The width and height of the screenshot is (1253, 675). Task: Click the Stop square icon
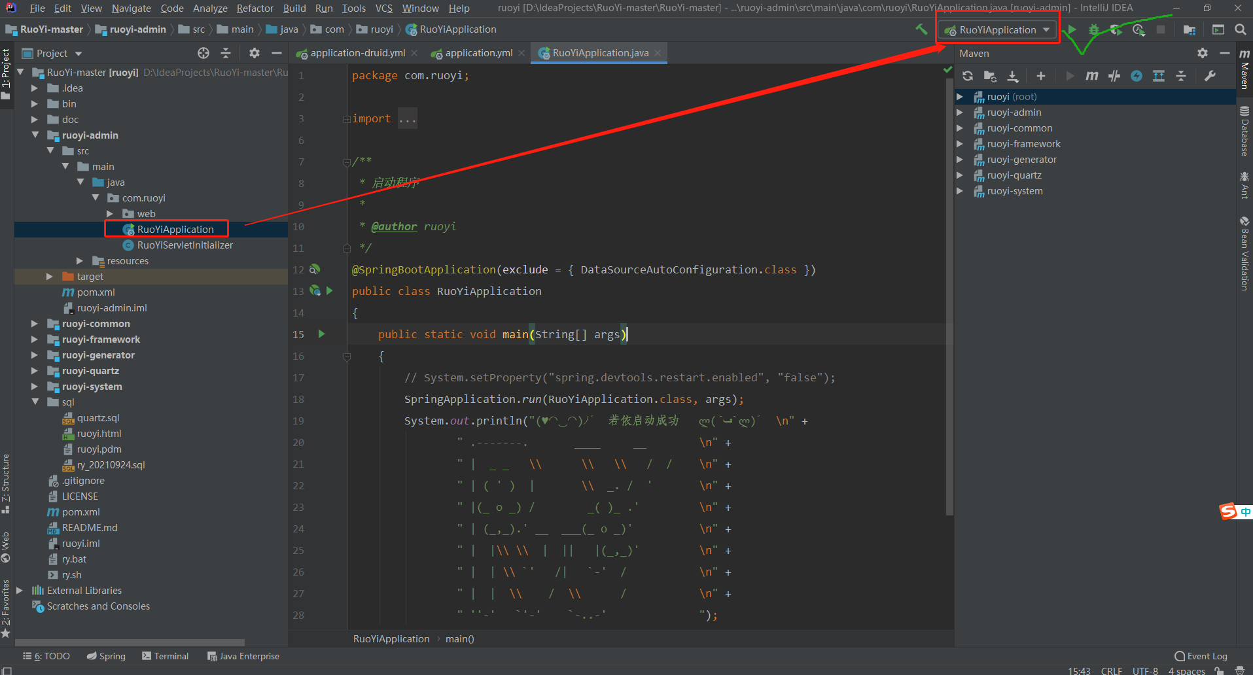[x=1161, y=30]
